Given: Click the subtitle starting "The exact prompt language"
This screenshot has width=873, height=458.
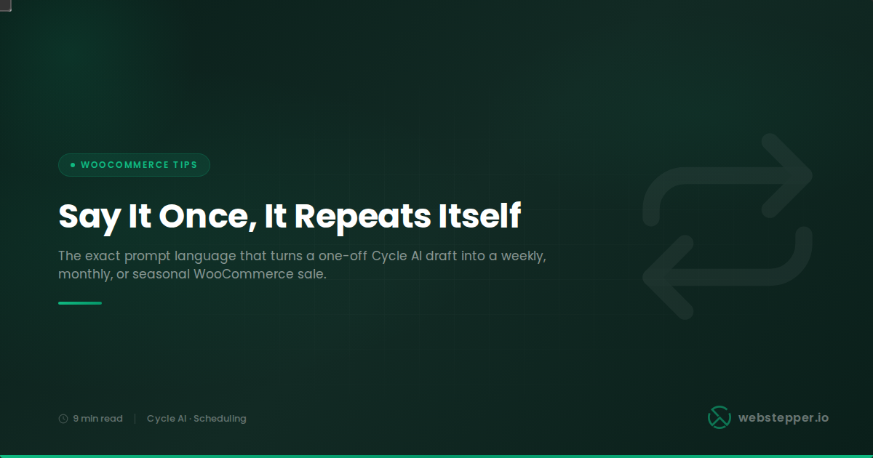Looking at the screenshot, I should click(302, 265).
